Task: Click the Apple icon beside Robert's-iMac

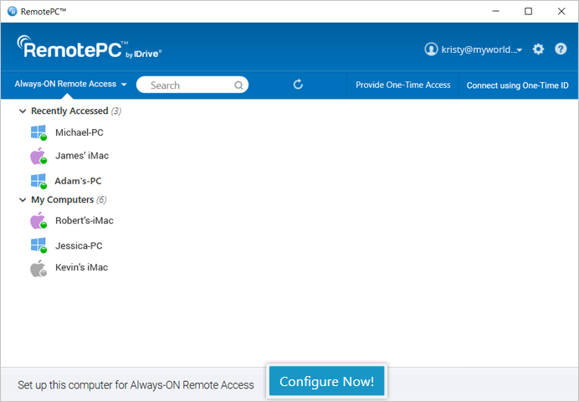Action: point(37,221)
